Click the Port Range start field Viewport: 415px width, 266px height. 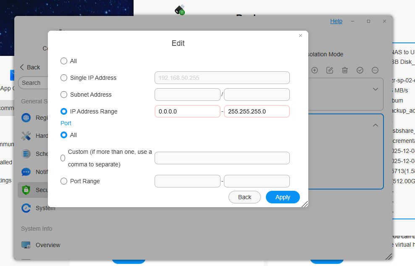click(187, 181)
